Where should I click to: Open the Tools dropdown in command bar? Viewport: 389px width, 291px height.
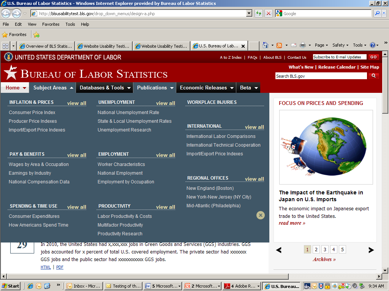coord(359,45)
